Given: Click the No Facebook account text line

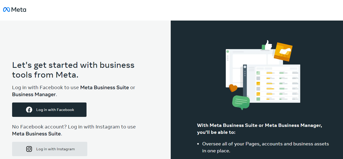Looking at the screenshot, I should 74,126.
